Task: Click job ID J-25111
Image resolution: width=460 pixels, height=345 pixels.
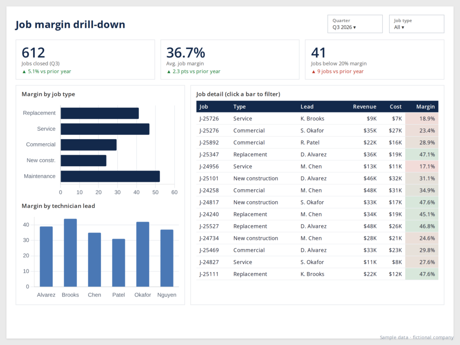Action: tap(209, 274)
